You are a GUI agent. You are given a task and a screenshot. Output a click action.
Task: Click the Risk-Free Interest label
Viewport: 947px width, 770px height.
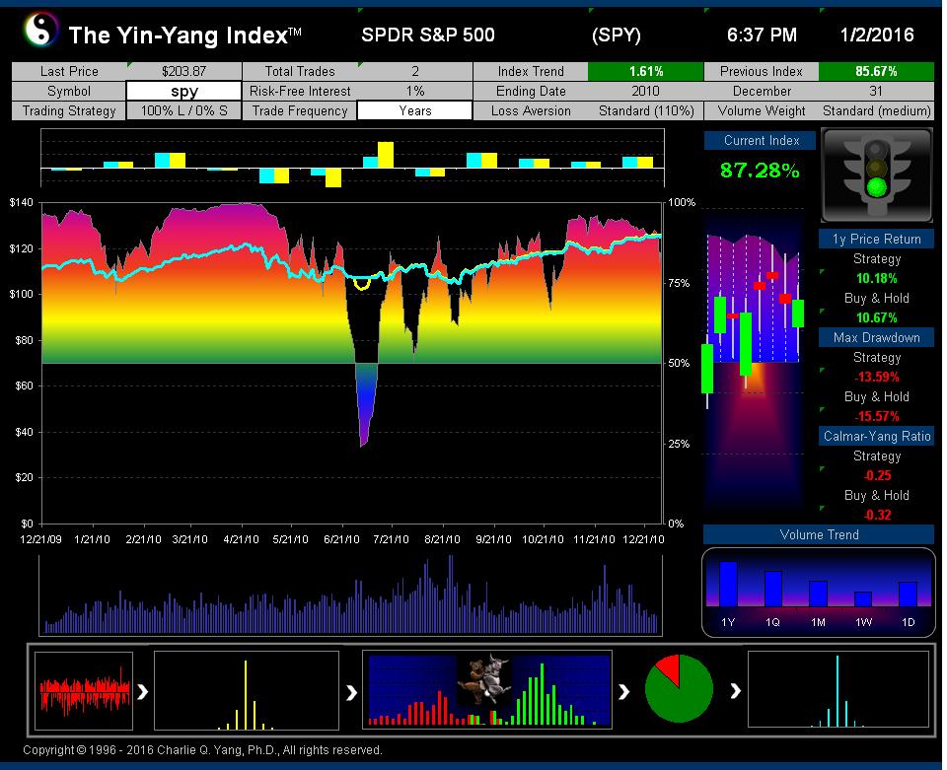[x=300, y=91]
